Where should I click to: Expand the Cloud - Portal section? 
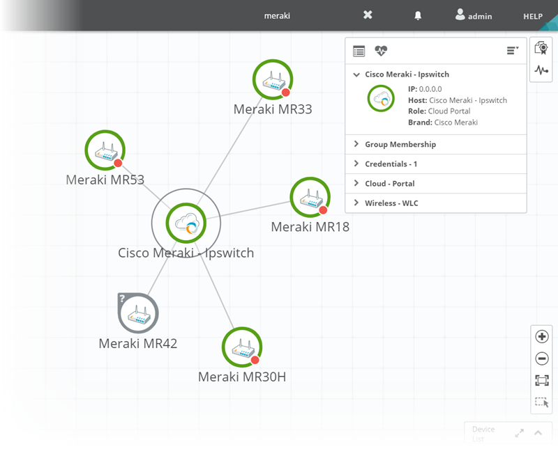(389, 183)
